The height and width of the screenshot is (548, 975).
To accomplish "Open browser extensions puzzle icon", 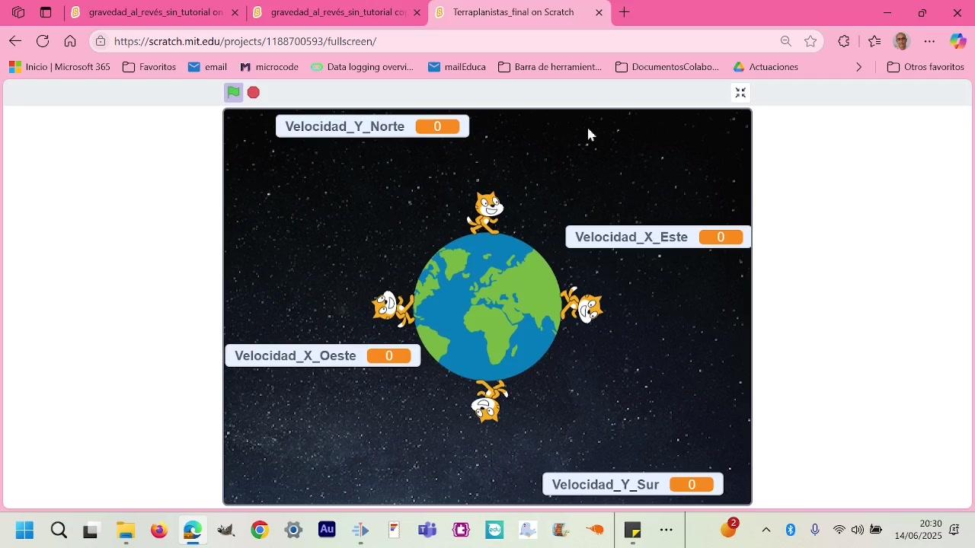I will (844, 41).
